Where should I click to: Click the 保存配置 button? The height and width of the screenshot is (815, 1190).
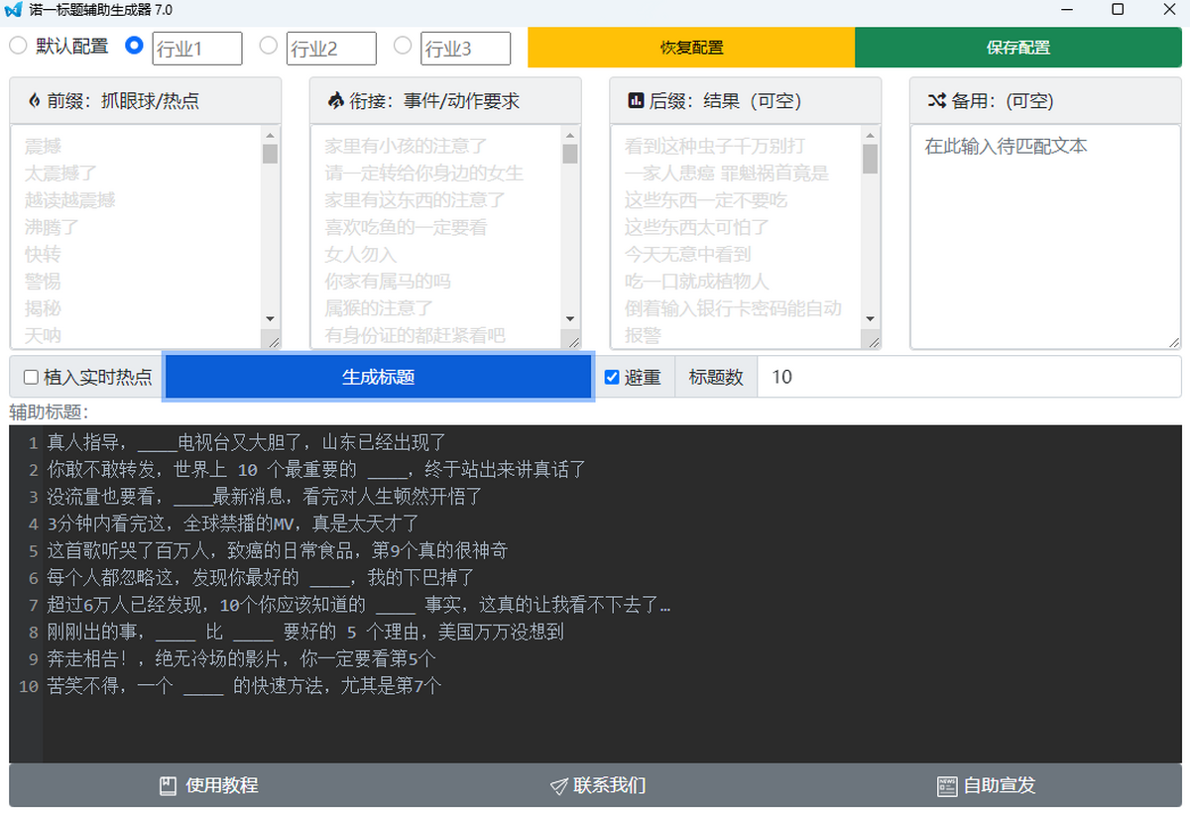(1018, 48)
